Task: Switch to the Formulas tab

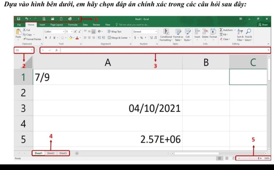Action: click(73, 25)
